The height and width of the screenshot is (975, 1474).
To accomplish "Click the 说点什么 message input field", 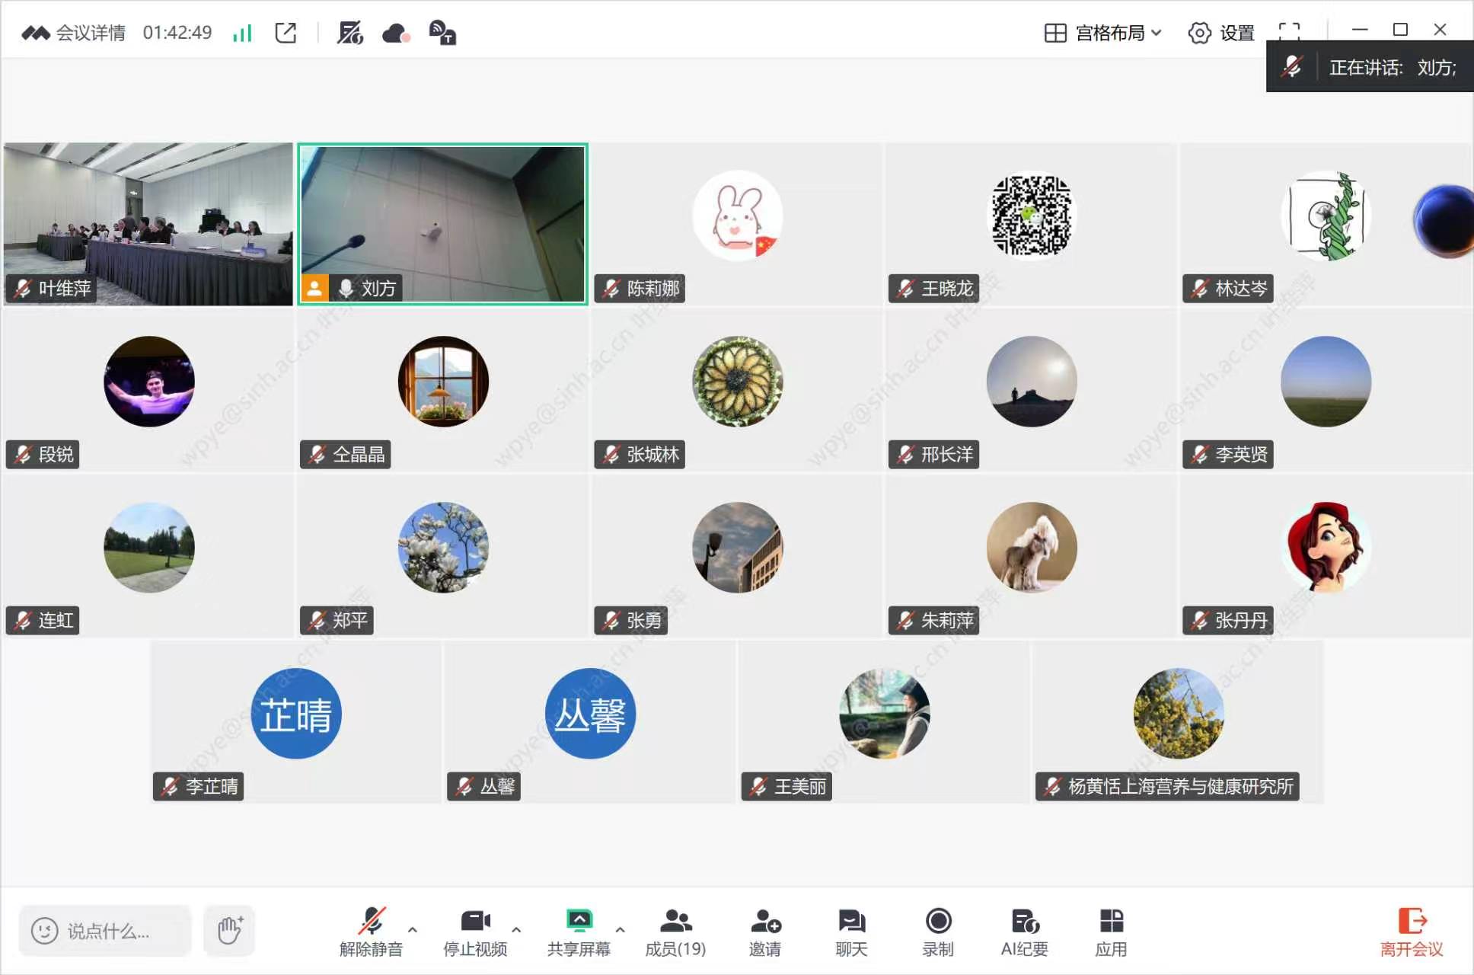I will pyautogui.click(x=105, y=931).
